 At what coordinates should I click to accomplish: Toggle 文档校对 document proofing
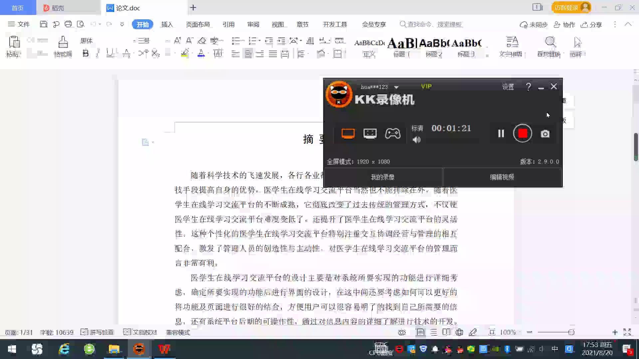point(140,332)
